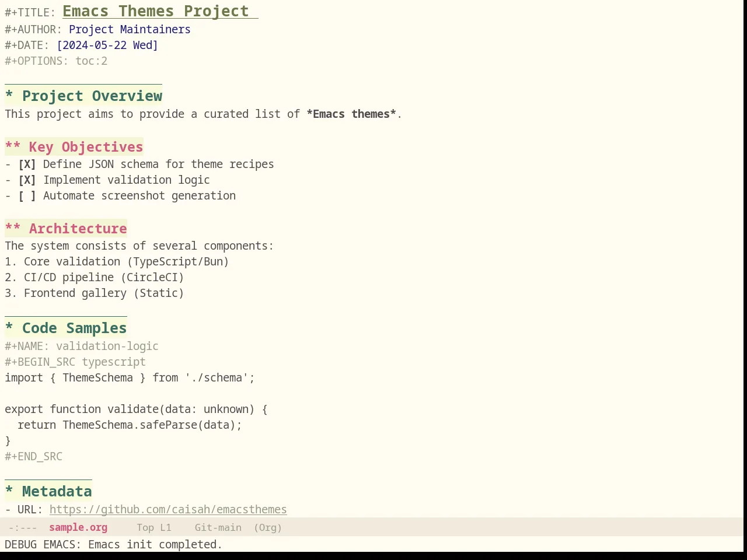Viewport: 747px width, 560px height.
Task: Toggle the checked 'Define JSON schema' checkbox
Action: click(x=27, y=164)
